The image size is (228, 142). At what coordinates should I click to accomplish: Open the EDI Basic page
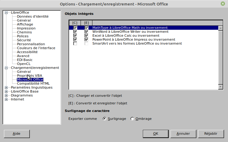click(x=25, y=60)
